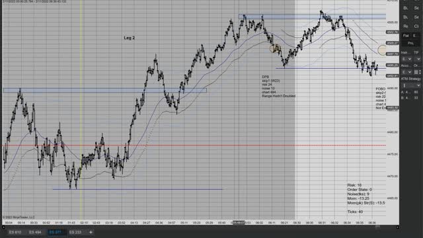Click the DPB annotation label

click(266, 77)
